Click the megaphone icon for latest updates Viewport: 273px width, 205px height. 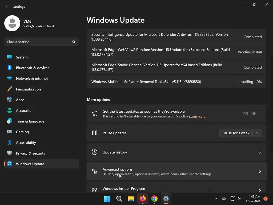point(95,114)
